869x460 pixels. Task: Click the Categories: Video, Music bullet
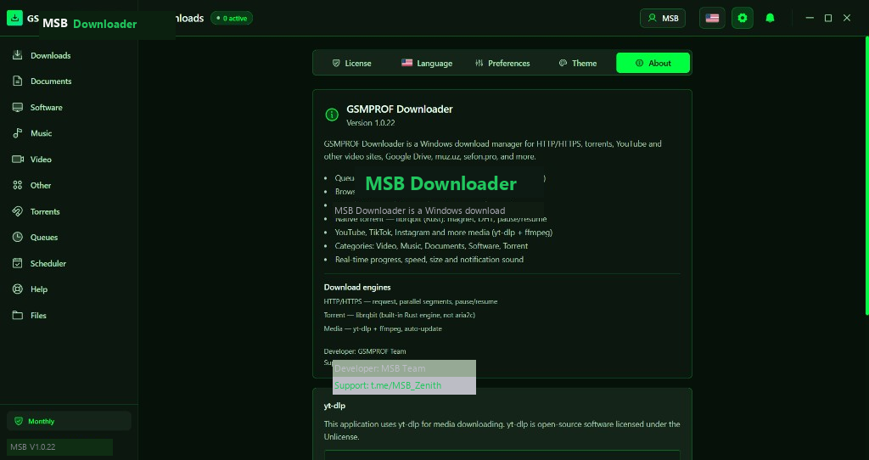pyautogui.click(x=431, y=245)
